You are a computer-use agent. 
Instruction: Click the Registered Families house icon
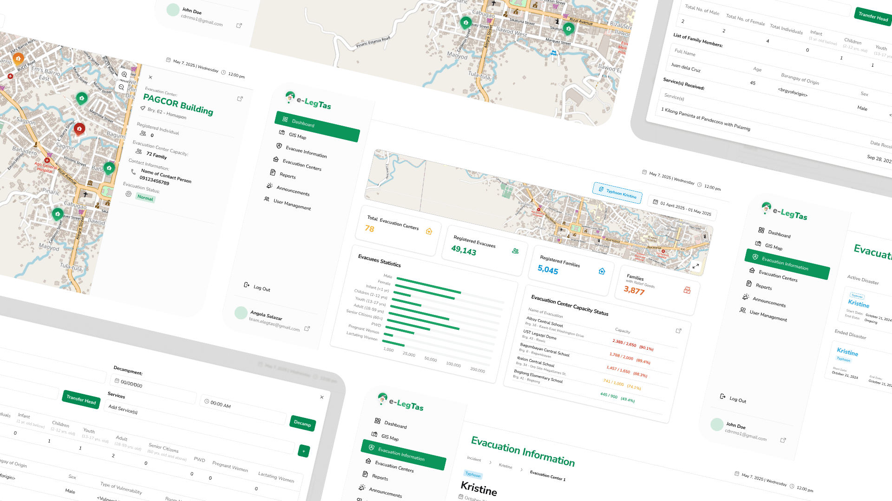602,271
